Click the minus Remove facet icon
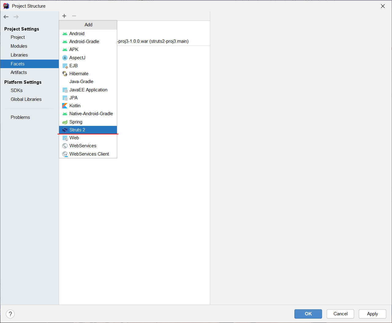The width and height of the screenshot is (392, 323). (x=74, y=16)
